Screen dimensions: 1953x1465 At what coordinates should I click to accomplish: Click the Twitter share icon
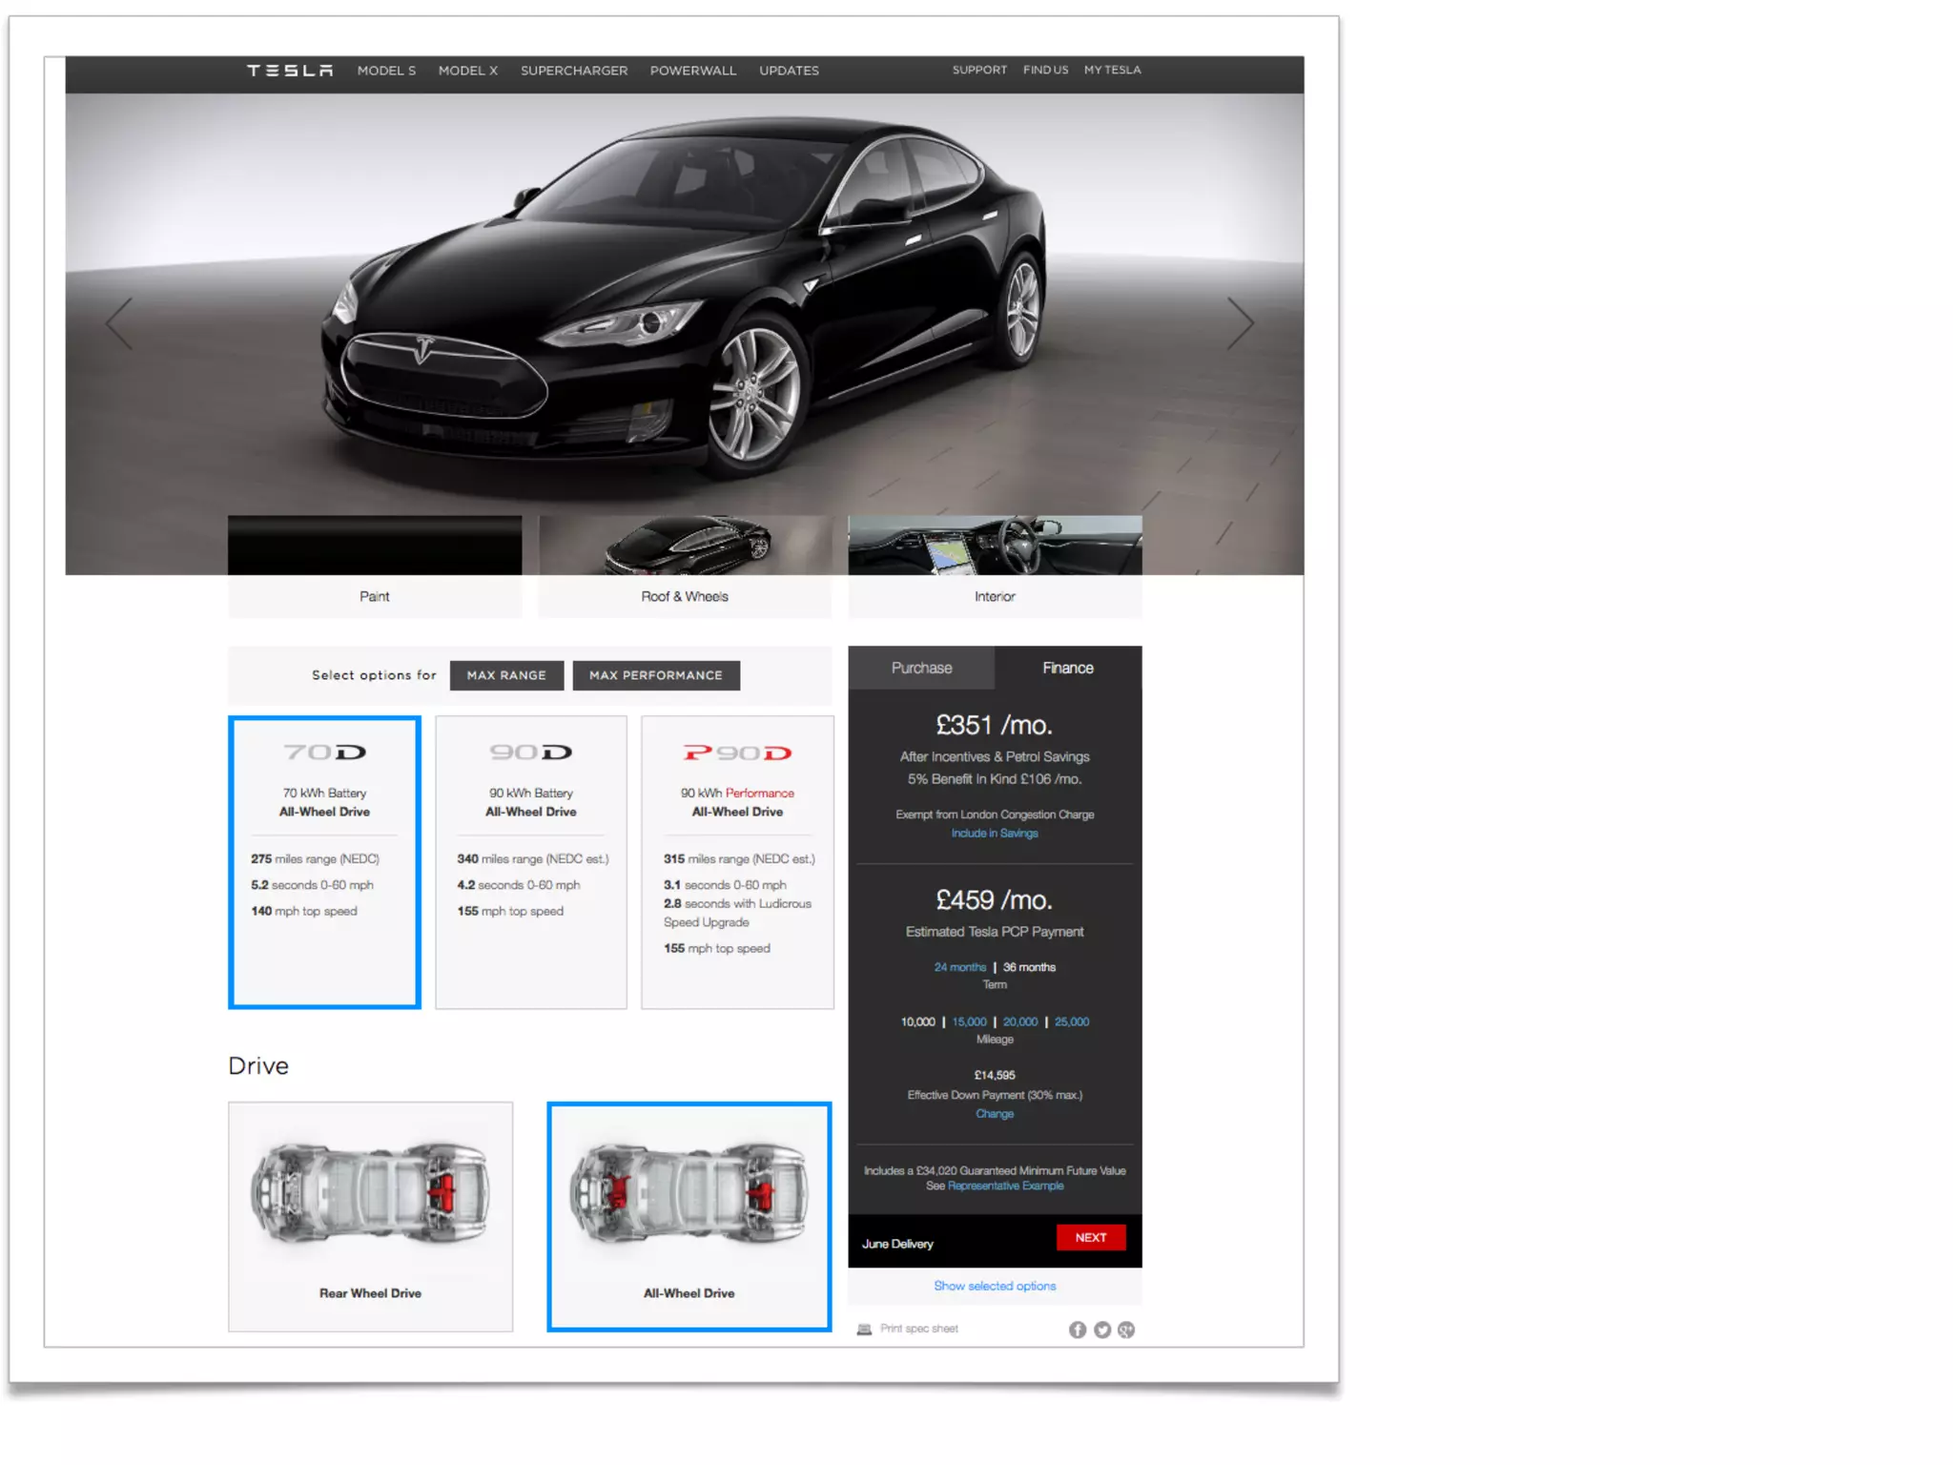coord(1101,1330)
